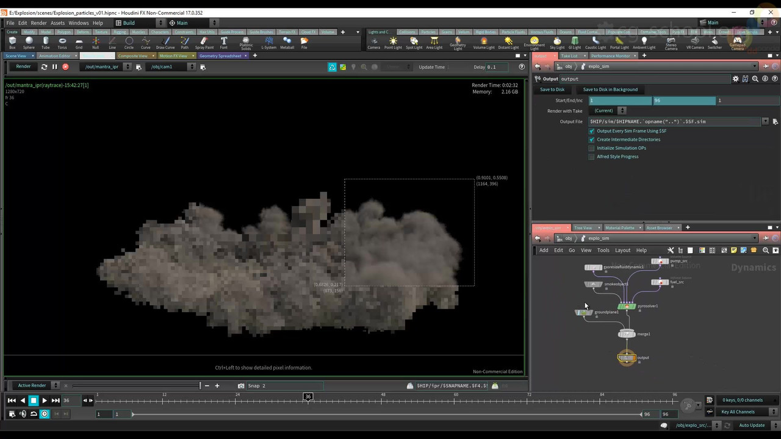
Task: Click the Render button
Action: 23,66
